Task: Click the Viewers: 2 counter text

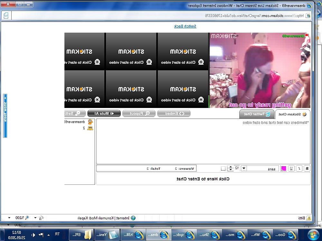Action: [x=185, y=168]
